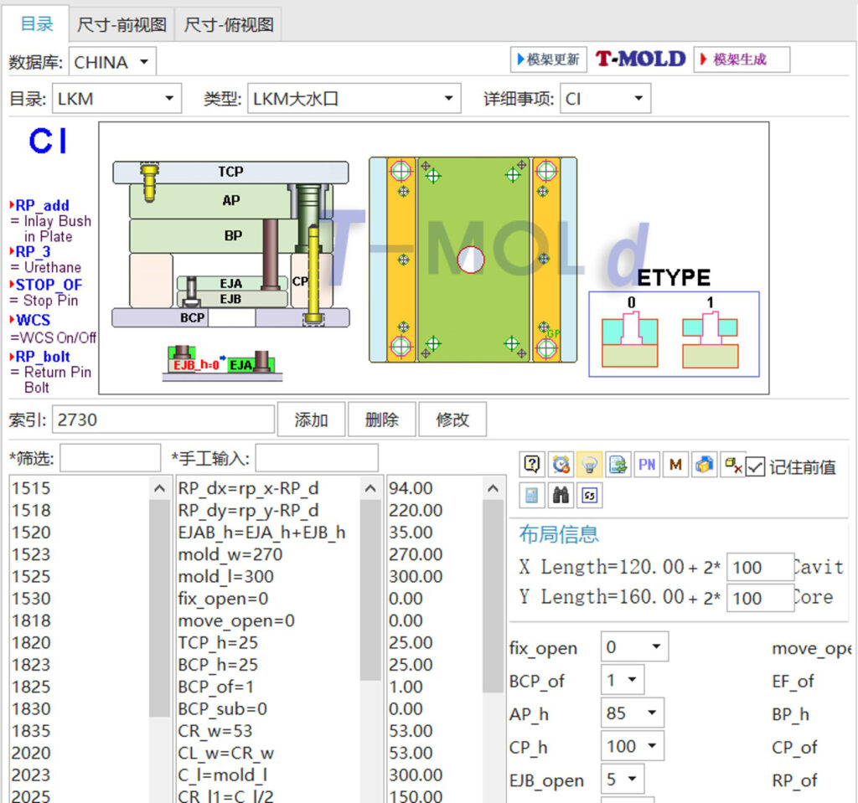
Task: Click the 删除 button
Action: [382, 420]
